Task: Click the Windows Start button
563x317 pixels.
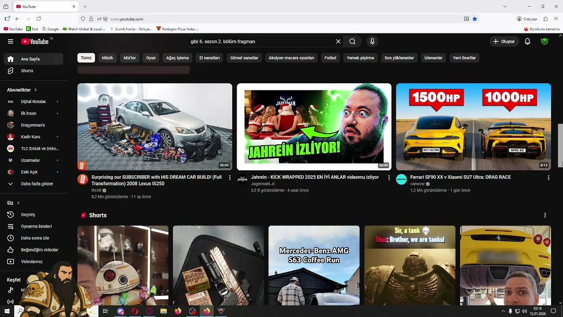Action: tap(7, 311)
